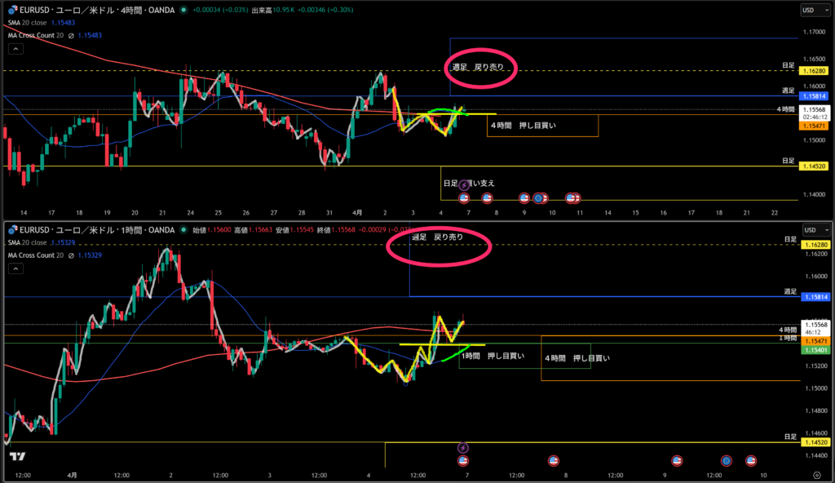Select the 4時間 押し目買い box in the top chart
The width and height of the screenshot is (835, 483).
tap(542, 126)
